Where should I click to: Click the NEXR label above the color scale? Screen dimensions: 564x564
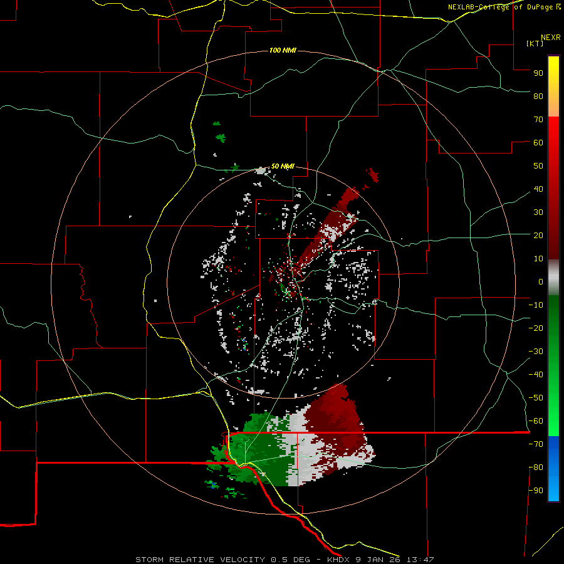(551, 38)
